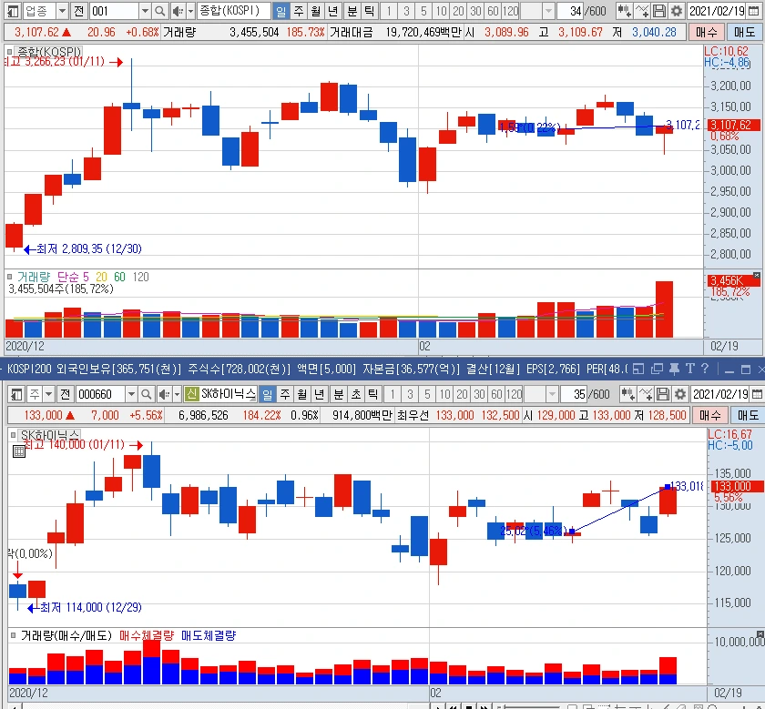The width and height of the screenshot is (765, 709).
Task: Click the grid table icon on SK하이닉스 chart
Action: click(x=19, y=451)
